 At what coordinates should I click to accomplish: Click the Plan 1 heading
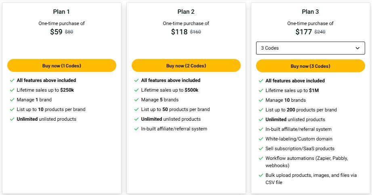click(x=61, y=12)
